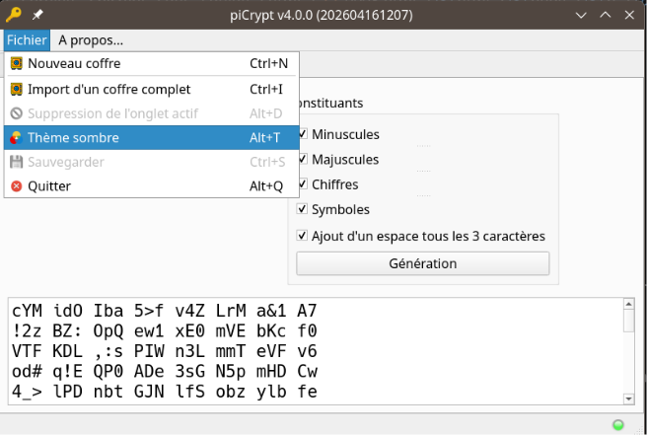
Task: Click inside the generated password text area
Action: click(316, 351)
